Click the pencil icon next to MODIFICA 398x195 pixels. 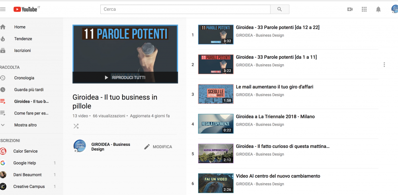[x=147, y=147]
